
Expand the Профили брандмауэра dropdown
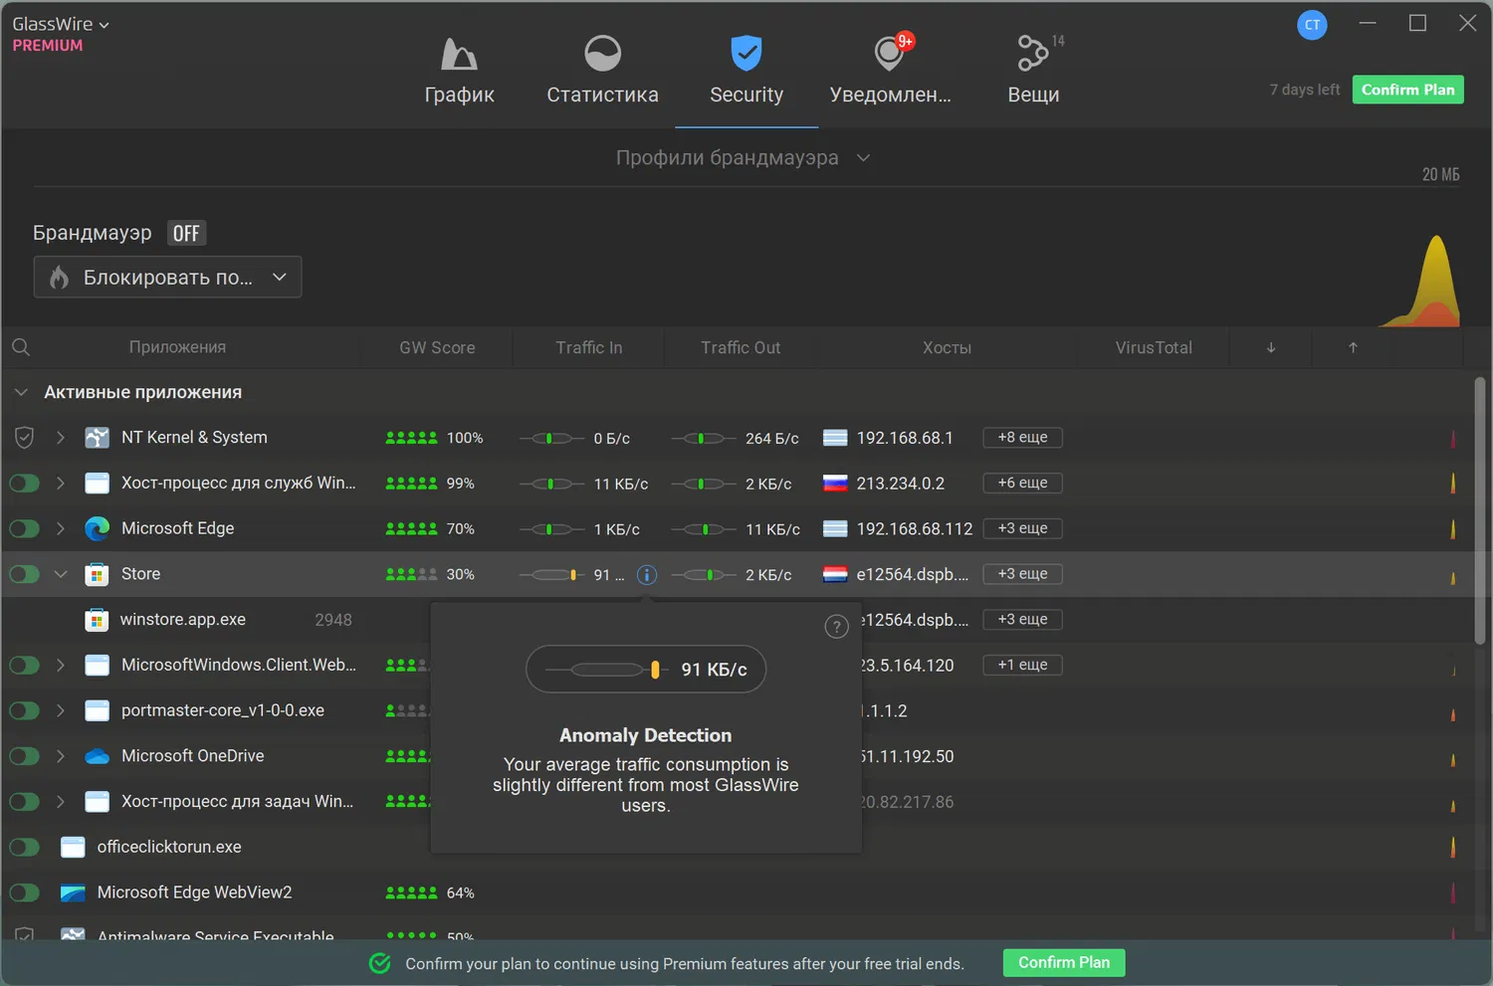(x=744, y=157)
